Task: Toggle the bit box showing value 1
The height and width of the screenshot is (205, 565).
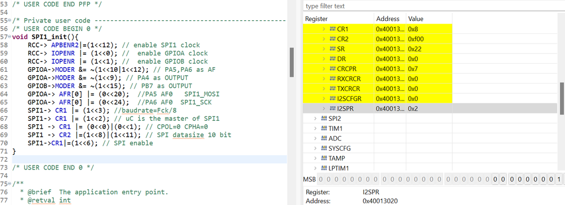Action: pos(559,179)
